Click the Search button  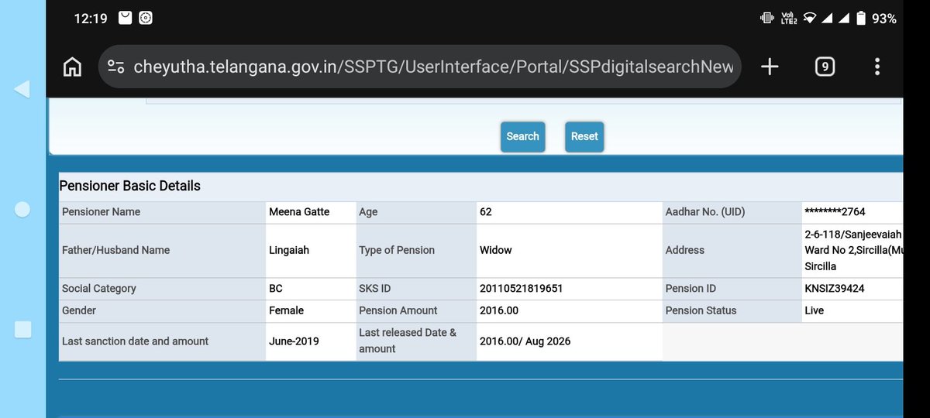click(522, 136)
